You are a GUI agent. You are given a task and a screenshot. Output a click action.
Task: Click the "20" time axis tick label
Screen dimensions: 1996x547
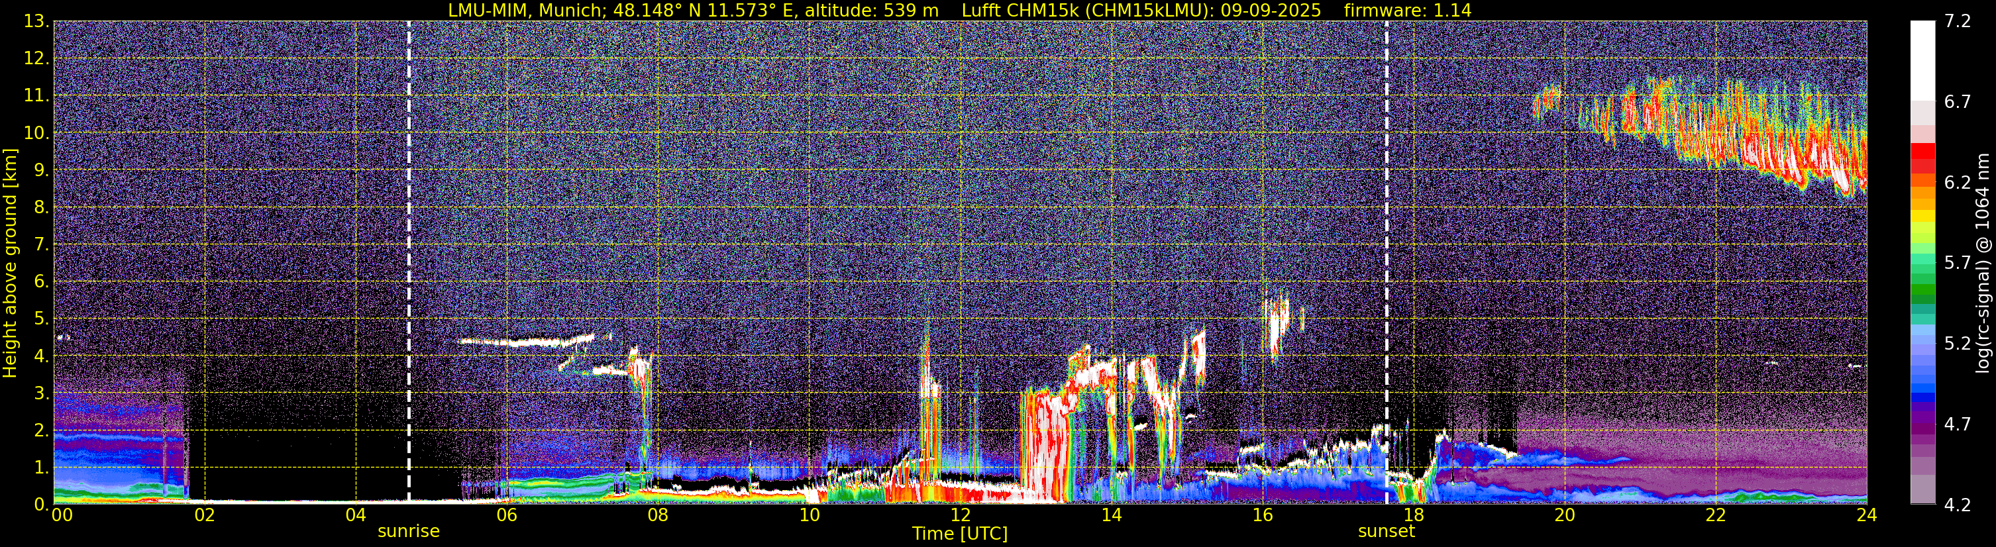(1565, 516)
